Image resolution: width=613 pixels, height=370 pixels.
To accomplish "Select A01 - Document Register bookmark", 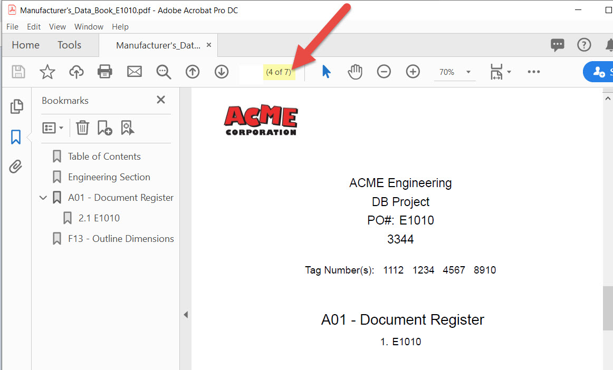I will 120,198.
